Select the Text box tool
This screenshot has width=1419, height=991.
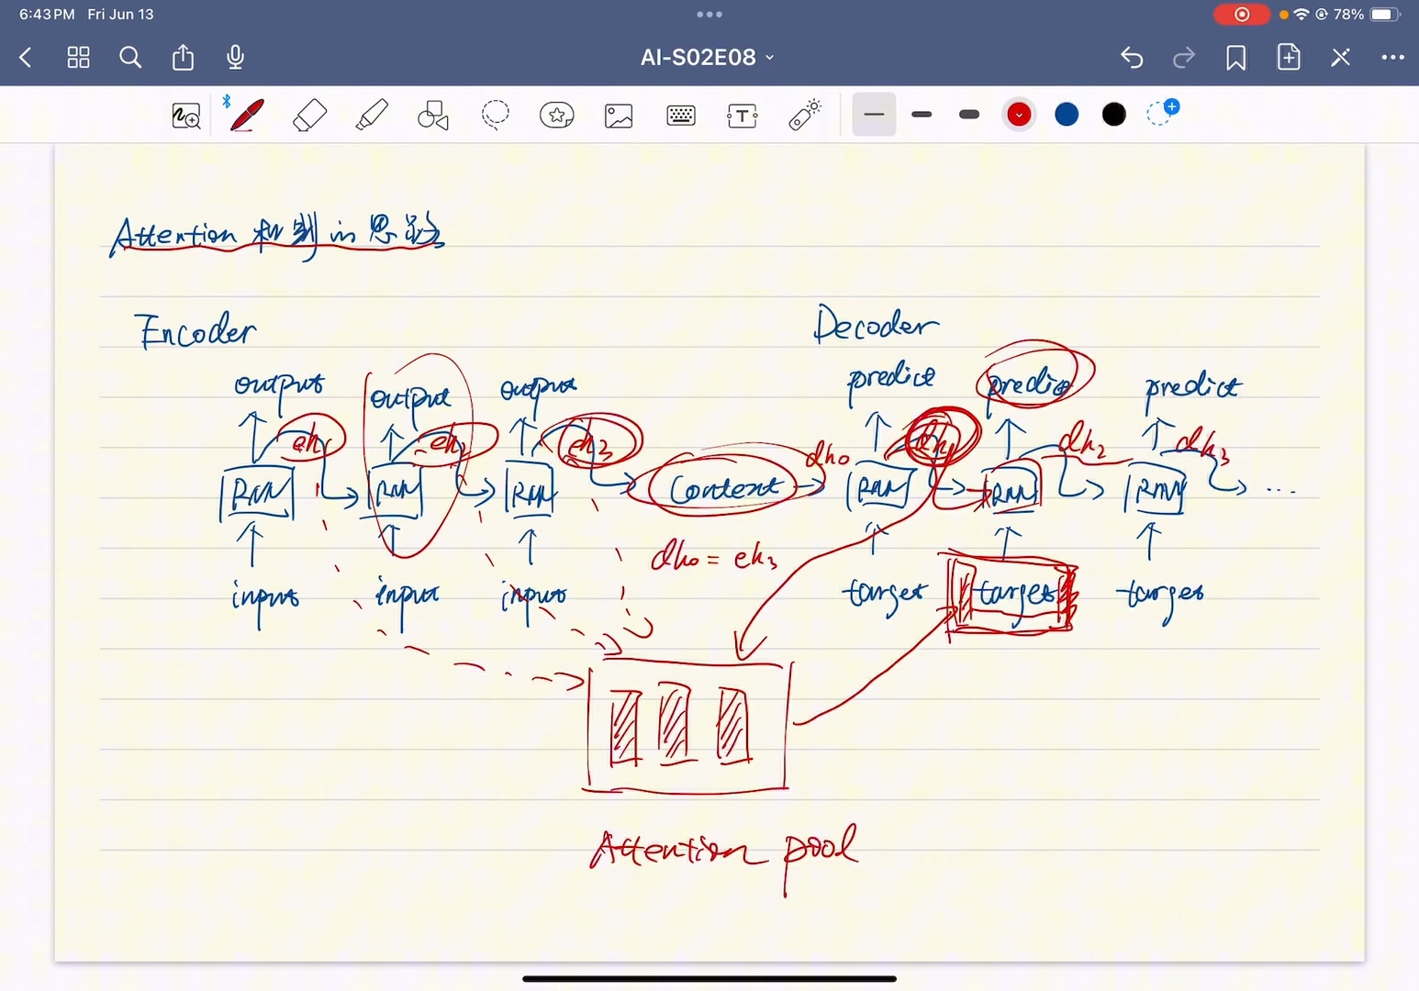(743, 116)
